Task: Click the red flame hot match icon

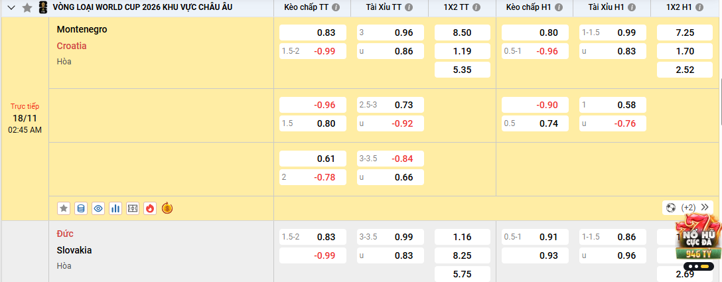Action: click(x=150, y=208)
